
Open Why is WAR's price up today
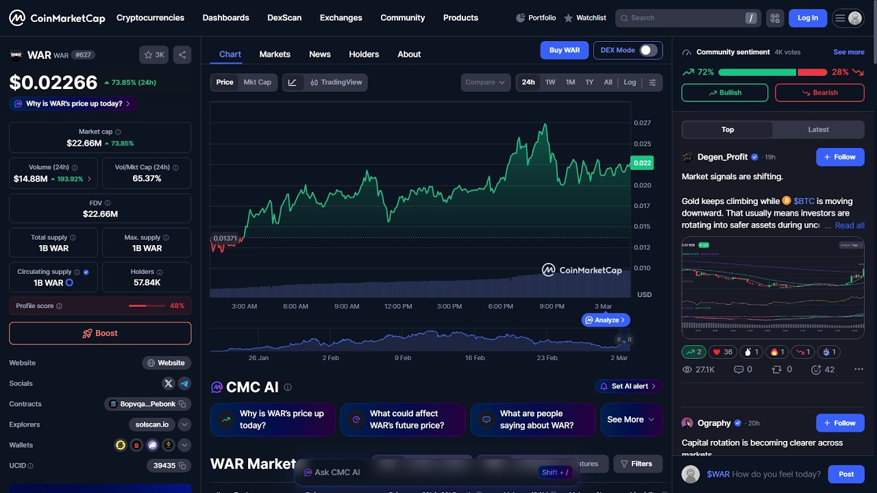click(x=73, y=103)
